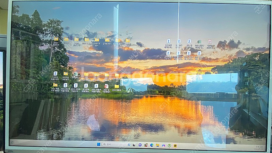272x153 pixels.
Task: Select the last folder in the bottom-left icon row
Action: (117, 86)
